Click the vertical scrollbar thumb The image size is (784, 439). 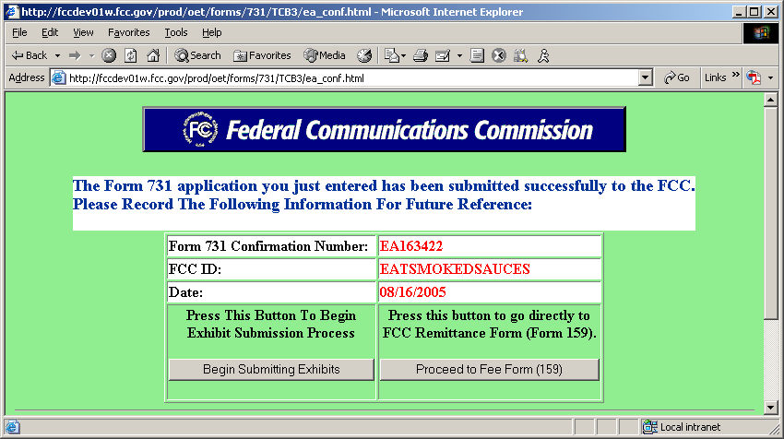coord(770,212)
